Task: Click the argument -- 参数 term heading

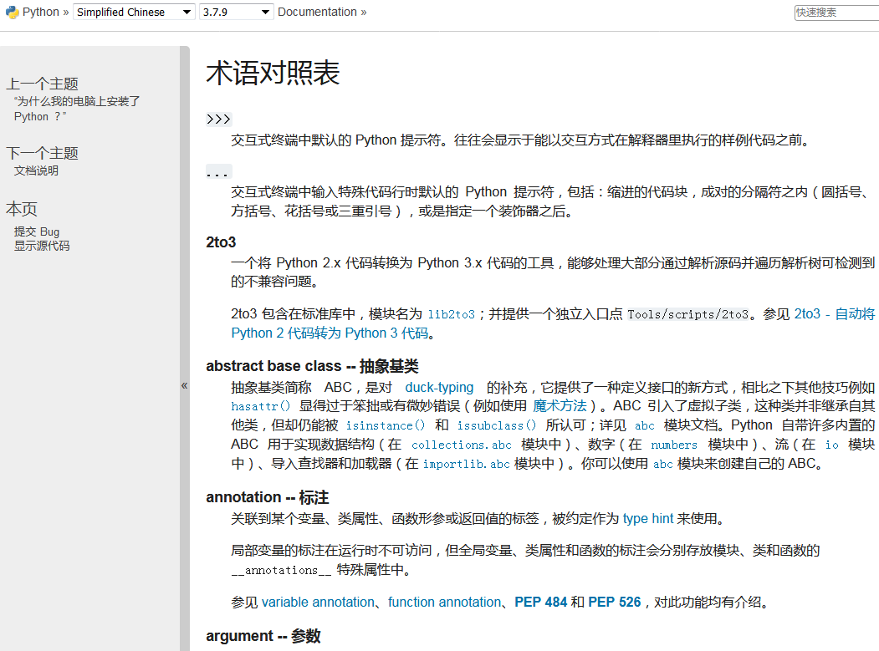Action: 263,637
